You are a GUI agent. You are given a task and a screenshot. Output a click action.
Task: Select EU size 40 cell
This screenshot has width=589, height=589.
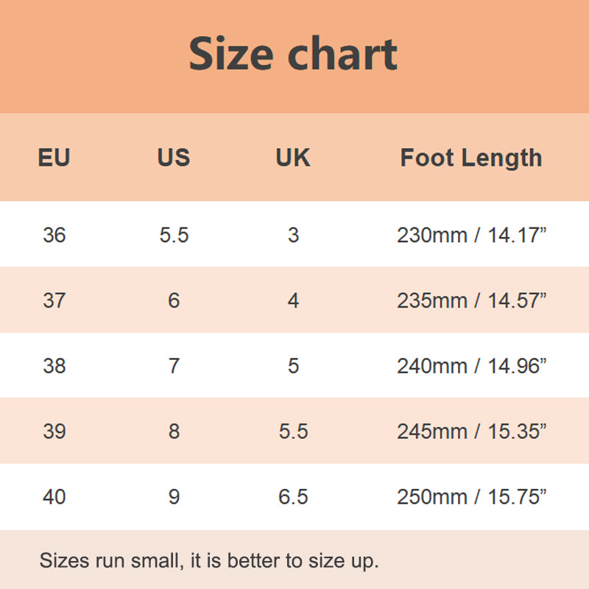54,497
